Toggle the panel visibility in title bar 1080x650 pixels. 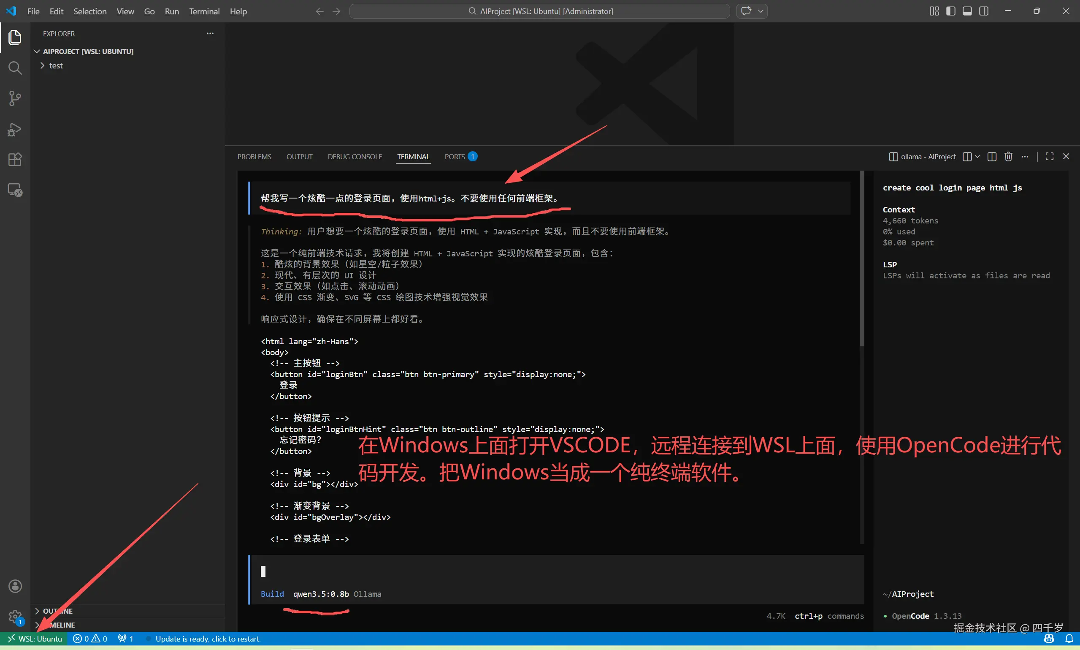pyautogui.click(x=968, y=11)
